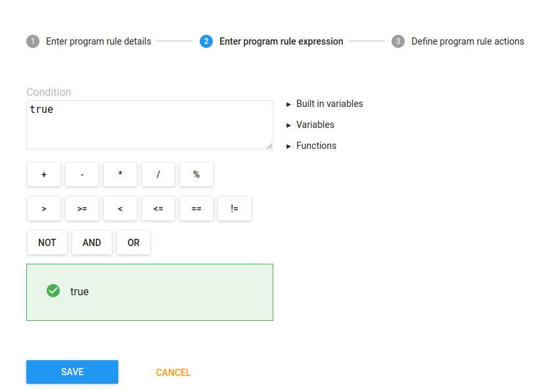Open Define program rule actions step
This screenshot has height=391, width=546.
457,41
